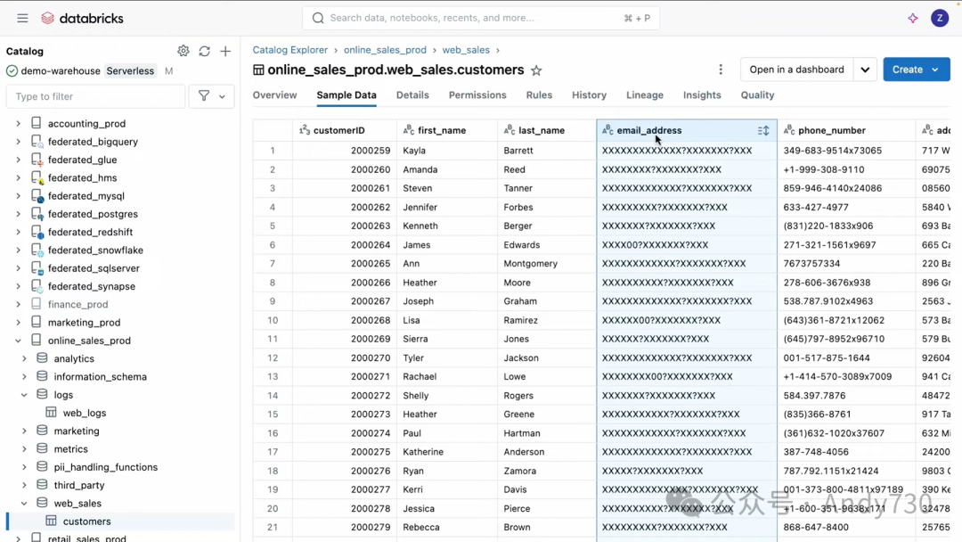Click the analytics schema icon
The image size is (962, 542).
(42, 358)
